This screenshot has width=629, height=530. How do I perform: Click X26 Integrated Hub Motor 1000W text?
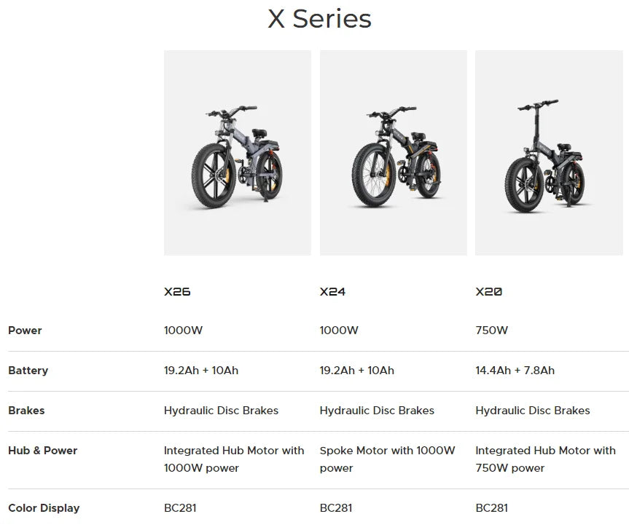[x=234, y=459]
